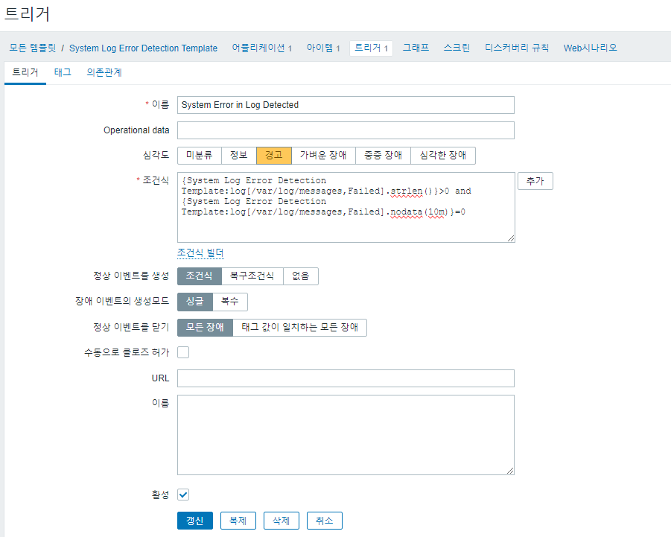
Task: Switch to the 태그 sub-tab
Action: (63, 72)
